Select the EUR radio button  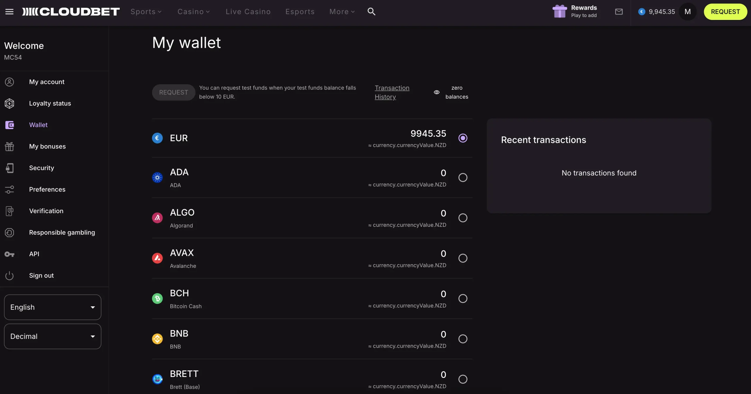[x=463, y=138]
